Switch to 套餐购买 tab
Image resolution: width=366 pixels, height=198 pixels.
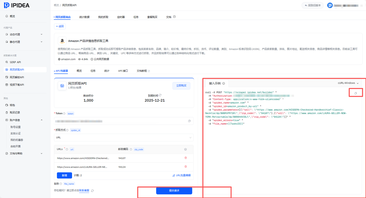(x=152, y=17)
